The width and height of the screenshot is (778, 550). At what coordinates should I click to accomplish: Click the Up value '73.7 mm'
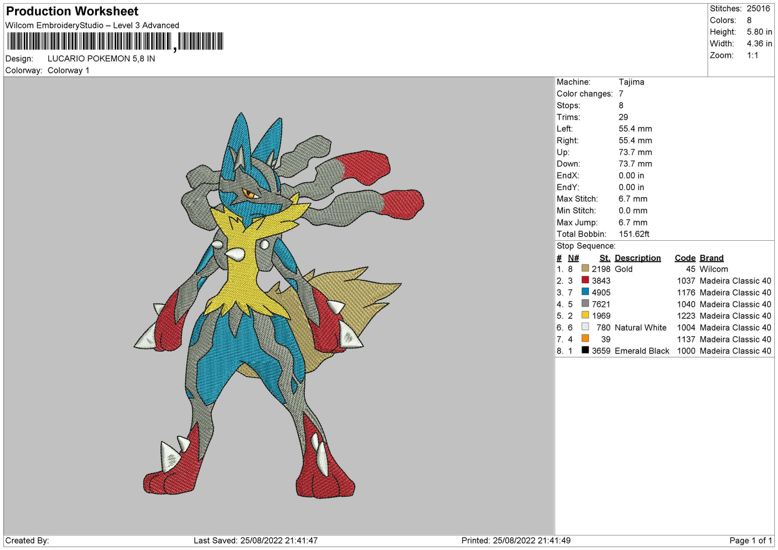coord(635,152)
